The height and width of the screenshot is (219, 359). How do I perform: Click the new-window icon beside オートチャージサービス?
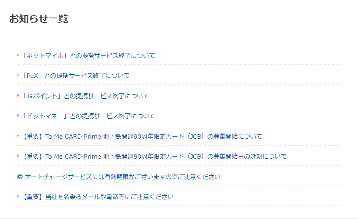[20, 177]
